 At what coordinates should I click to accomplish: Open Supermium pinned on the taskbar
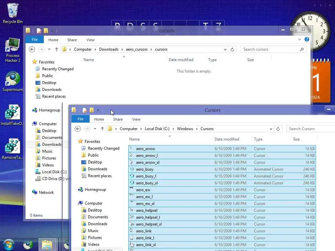point(28,244)
